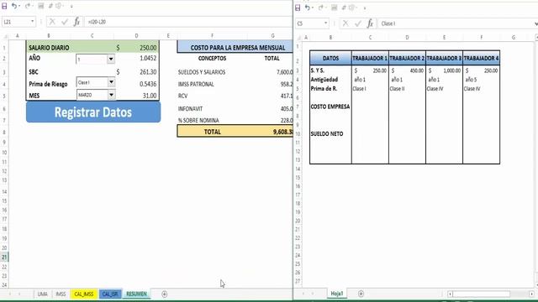Customize Quick Access Toolbar in right window
538x302 pixels.
click(364, 8)
